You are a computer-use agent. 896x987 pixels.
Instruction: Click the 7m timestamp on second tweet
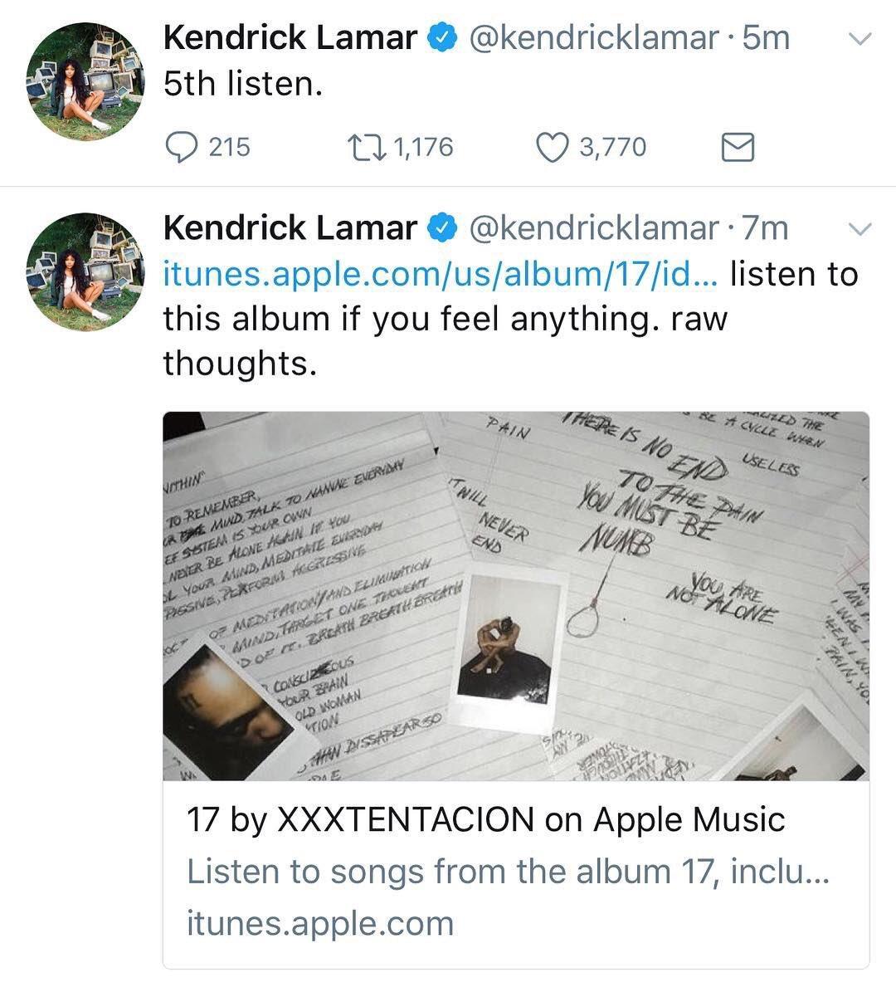[x=766, y=228]
